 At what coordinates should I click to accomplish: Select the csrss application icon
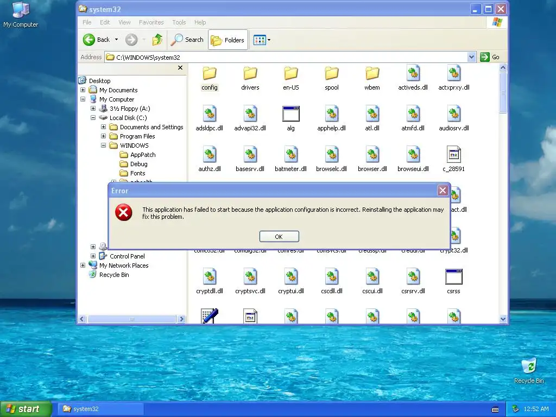(x=454, y=282)
